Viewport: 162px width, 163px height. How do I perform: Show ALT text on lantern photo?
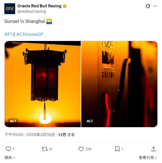[13, 121]
